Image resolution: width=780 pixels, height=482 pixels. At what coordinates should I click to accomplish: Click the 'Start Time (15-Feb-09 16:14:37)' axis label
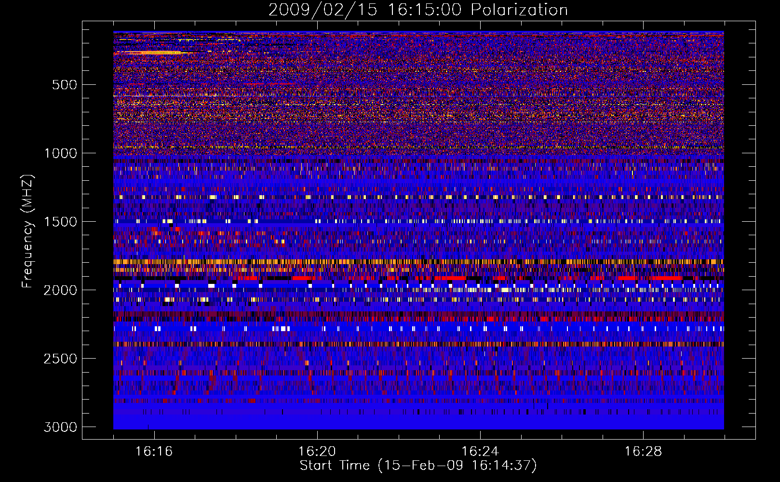click(x=418, y=466)
